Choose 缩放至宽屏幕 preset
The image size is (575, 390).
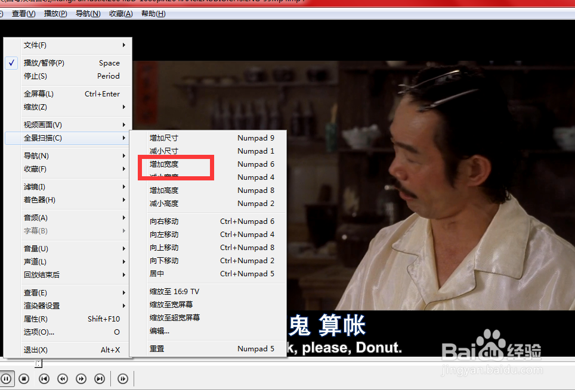click(x=208, y=305)
